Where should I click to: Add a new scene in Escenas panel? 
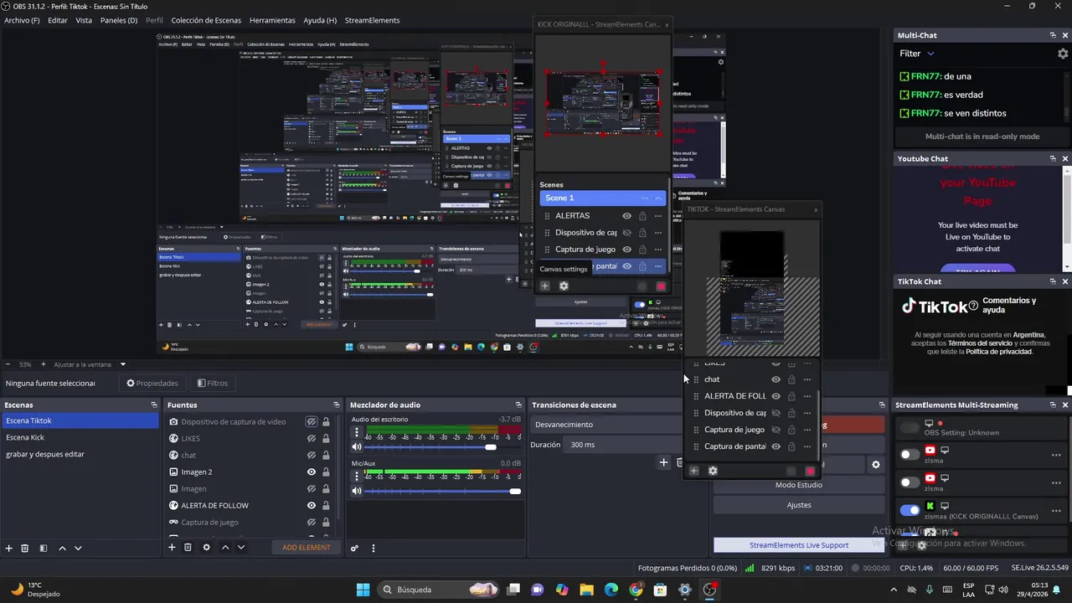pyautogui.click(x=9, y=548)
